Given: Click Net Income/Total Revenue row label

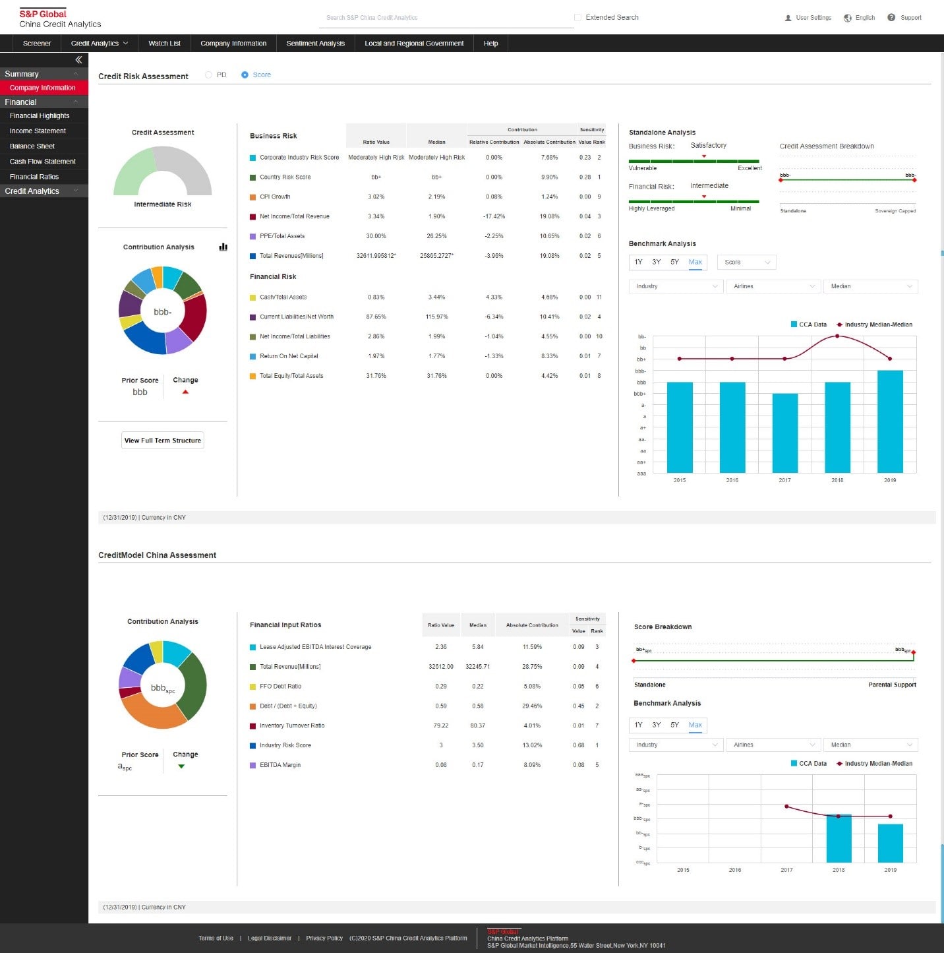Looking at the screenshot, I should 294,216.
